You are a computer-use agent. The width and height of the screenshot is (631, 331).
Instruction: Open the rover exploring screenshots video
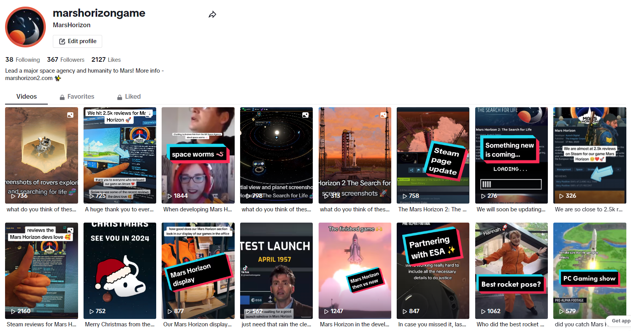pos(42,155)
